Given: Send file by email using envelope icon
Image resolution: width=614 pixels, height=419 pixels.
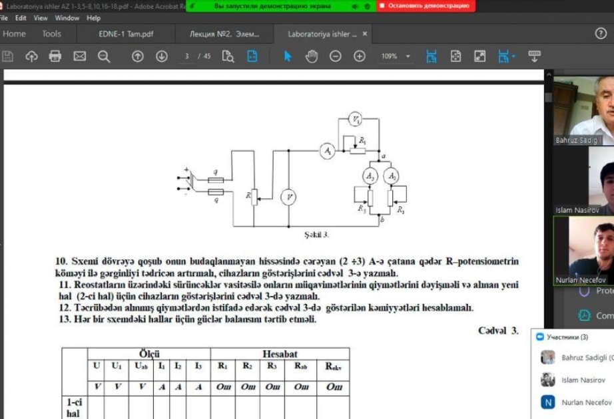Looking at the screenshot, I should [x=79, y=57].
